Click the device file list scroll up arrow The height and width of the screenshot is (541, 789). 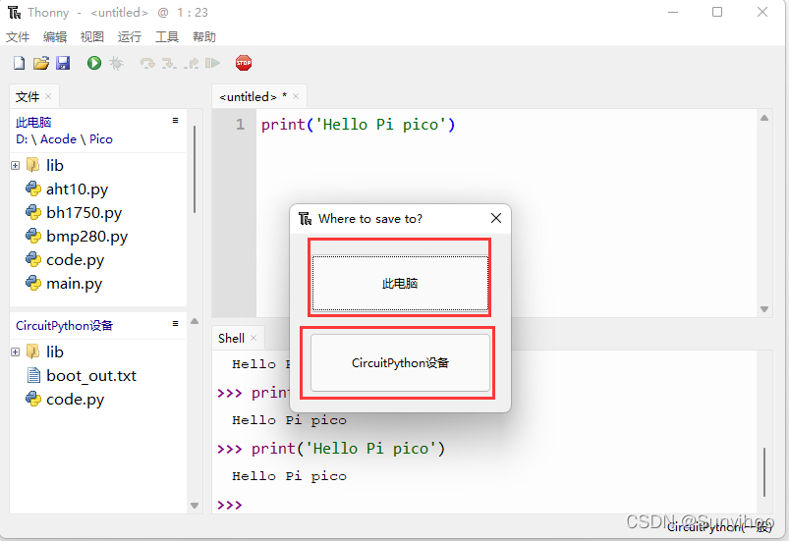pos(195,321)
